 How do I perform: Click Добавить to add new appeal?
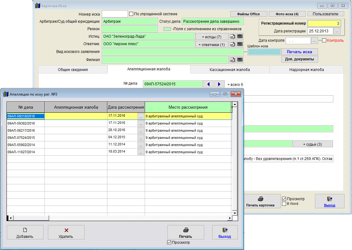pos(25,233)
